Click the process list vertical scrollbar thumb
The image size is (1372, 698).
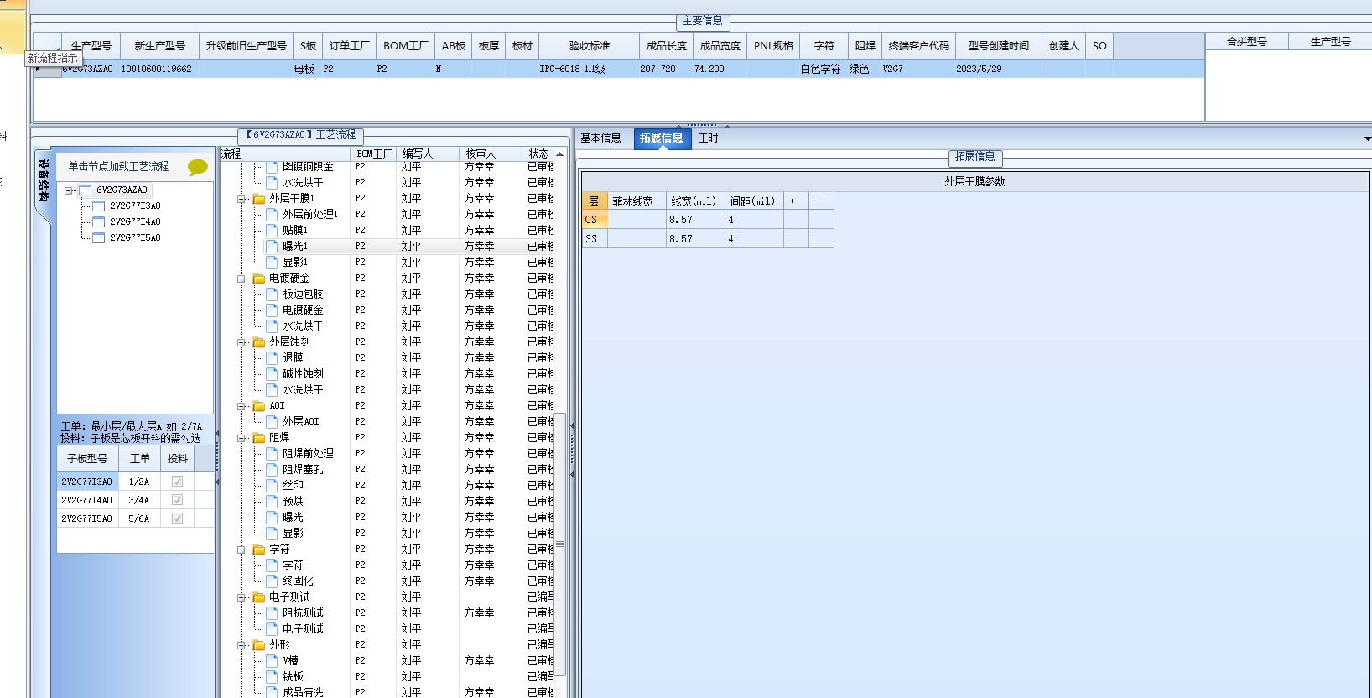(560, 544)
